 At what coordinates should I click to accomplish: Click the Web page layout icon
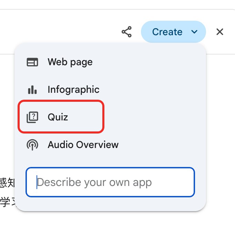32,62
